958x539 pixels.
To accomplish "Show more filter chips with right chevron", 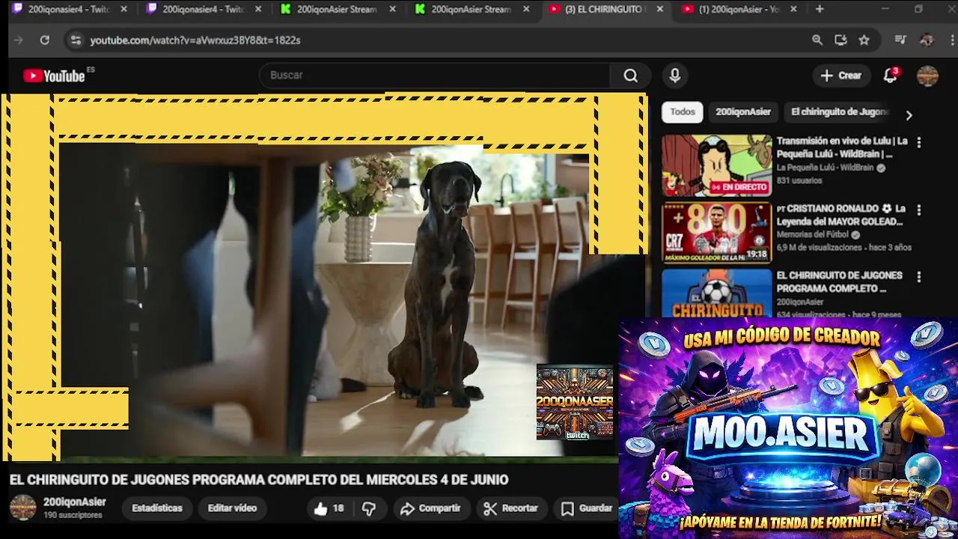I will (909, 115).
